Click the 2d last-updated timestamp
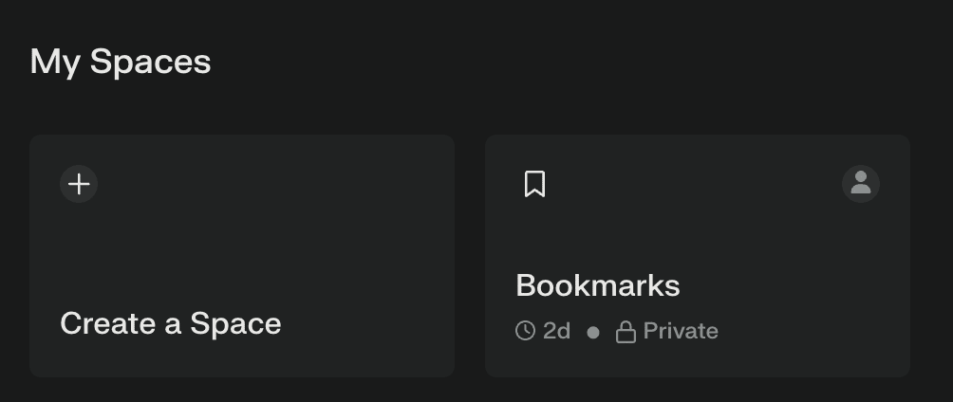The width and height of the screenshot is (953, 402). (x=557, y=331)
